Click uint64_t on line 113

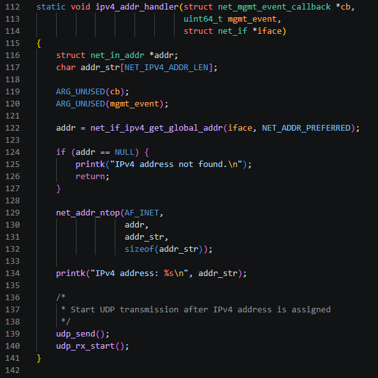click(203, 19)
